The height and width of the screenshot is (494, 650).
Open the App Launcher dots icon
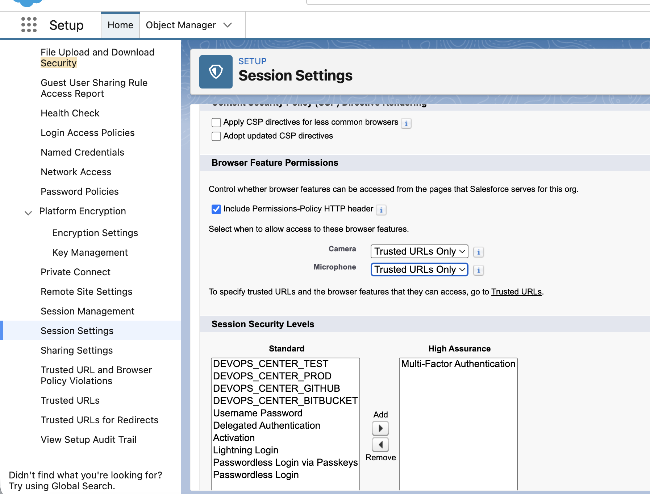click(x=29, y=25)
